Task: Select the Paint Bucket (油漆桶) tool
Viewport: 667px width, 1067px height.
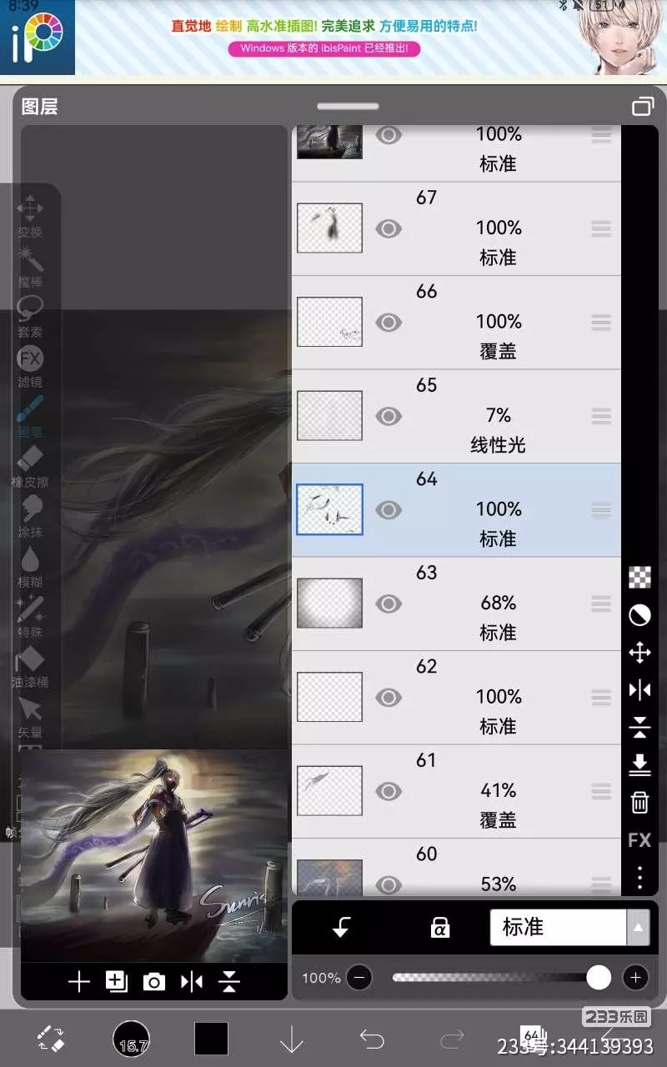Action: coord(30,665)
